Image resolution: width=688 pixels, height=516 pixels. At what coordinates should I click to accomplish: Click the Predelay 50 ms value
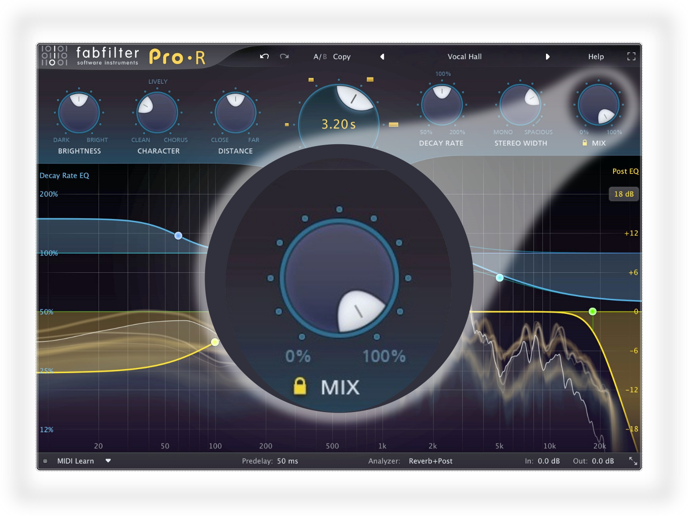[x=287, y=461]
